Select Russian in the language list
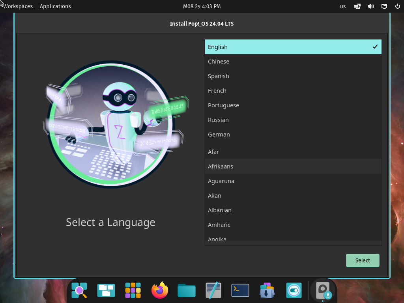This screenshot has height=303, width=404. (x=293, y=120)
